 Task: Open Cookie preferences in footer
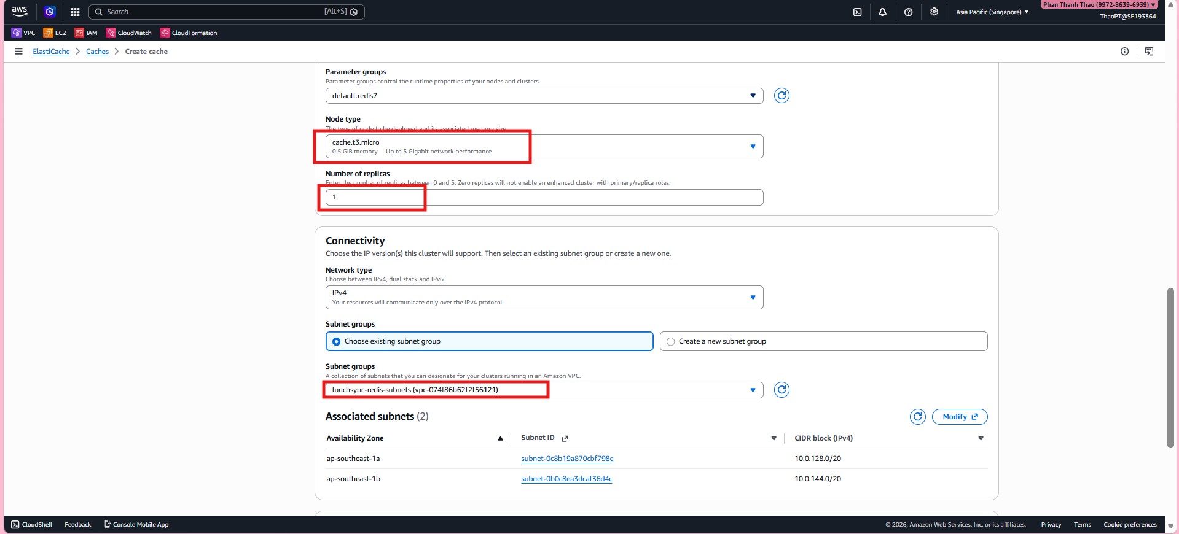pos(1130,525)
